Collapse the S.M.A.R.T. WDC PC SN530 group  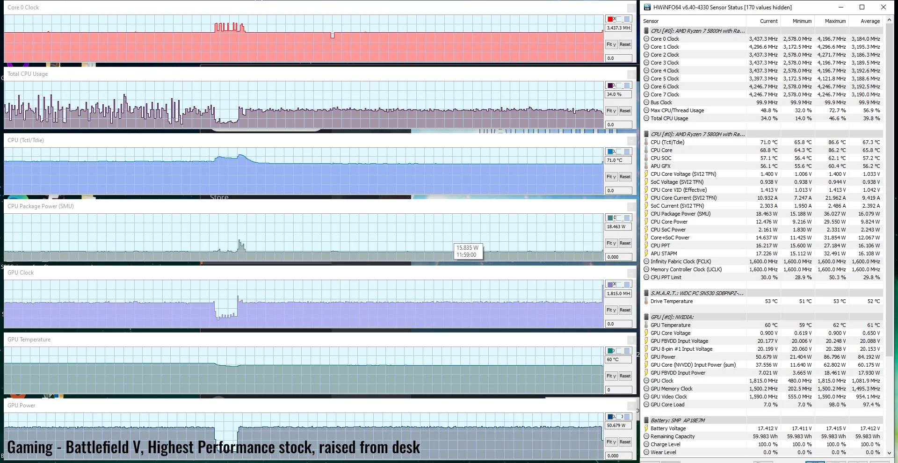point(646,293)
